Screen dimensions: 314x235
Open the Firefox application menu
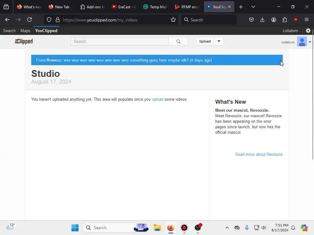[x=307, y=20]
